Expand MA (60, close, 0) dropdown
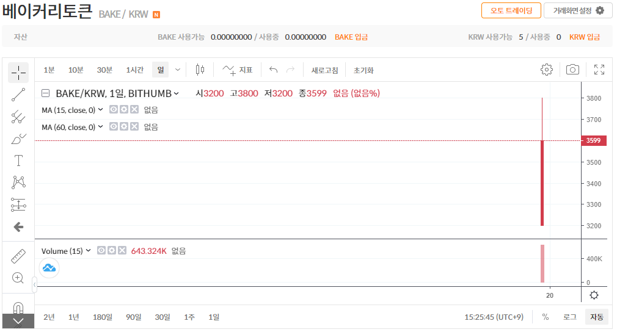This screenshot has width=617, height=332. 101,126
